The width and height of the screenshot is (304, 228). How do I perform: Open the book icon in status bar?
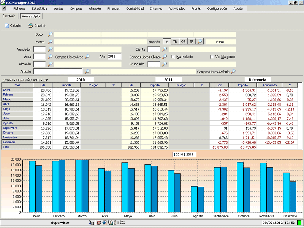[111, 222]
